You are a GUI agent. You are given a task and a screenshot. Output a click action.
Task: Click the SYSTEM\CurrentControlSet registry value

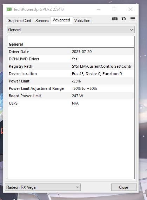(102, 66)
